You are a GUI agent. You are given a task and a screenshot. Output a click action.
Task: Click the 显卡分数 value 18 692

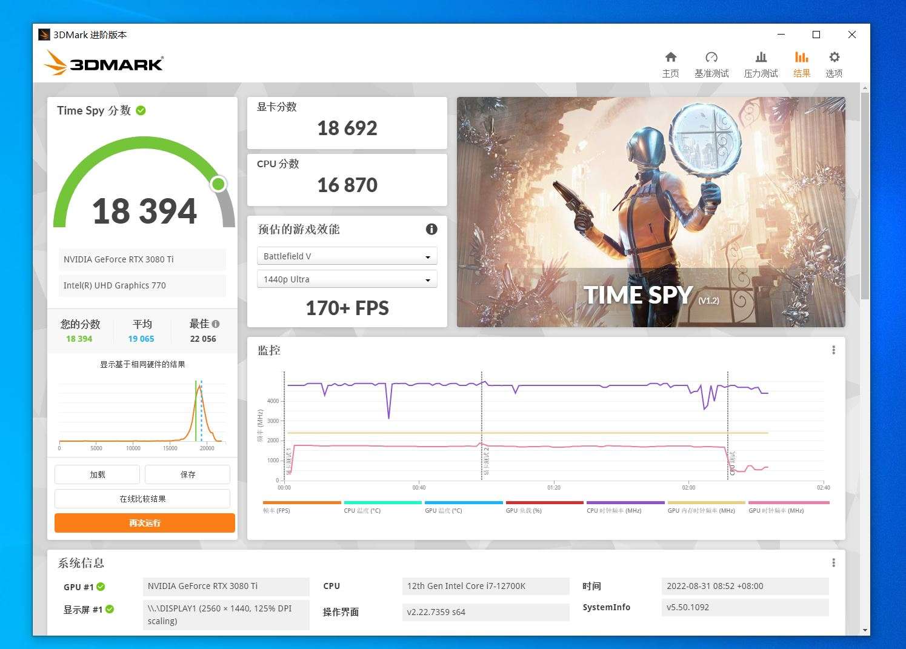347,128
